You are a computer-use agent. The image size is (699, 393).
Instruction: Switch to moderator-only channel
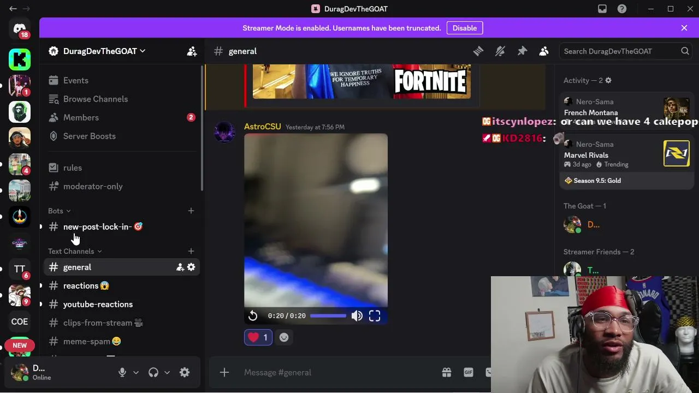[x=122, y=186]
